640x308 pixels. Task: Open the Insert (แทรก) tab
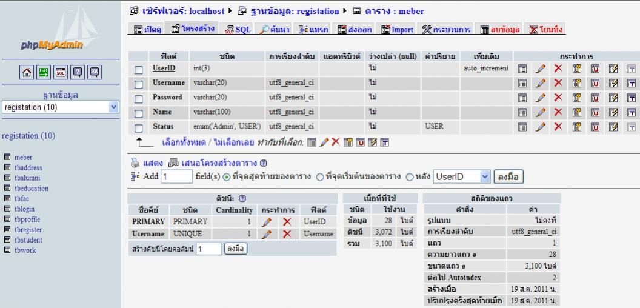[x=313, y=30]
